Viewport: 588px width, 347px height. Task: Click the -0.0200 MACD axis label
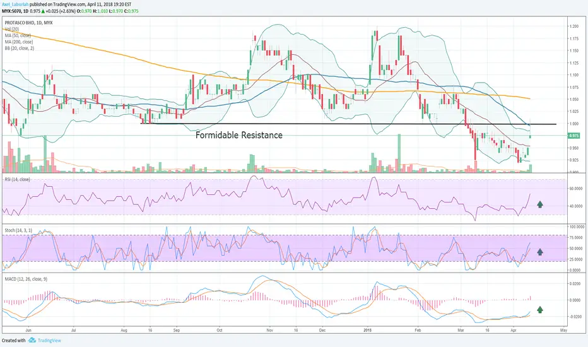pos(576,317)
